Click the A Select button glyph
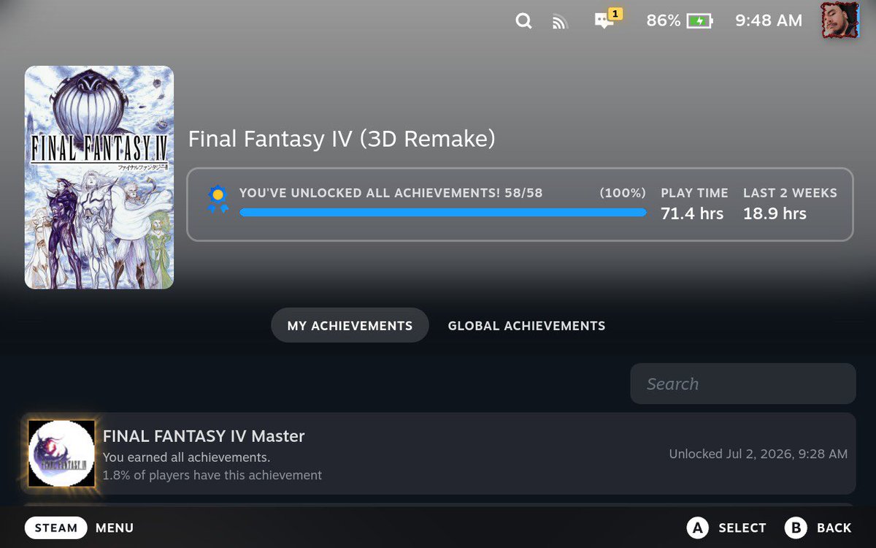Image resolution: width=876 pixels, height=548 pixels. pyautogui.click(x=698, y=528)
